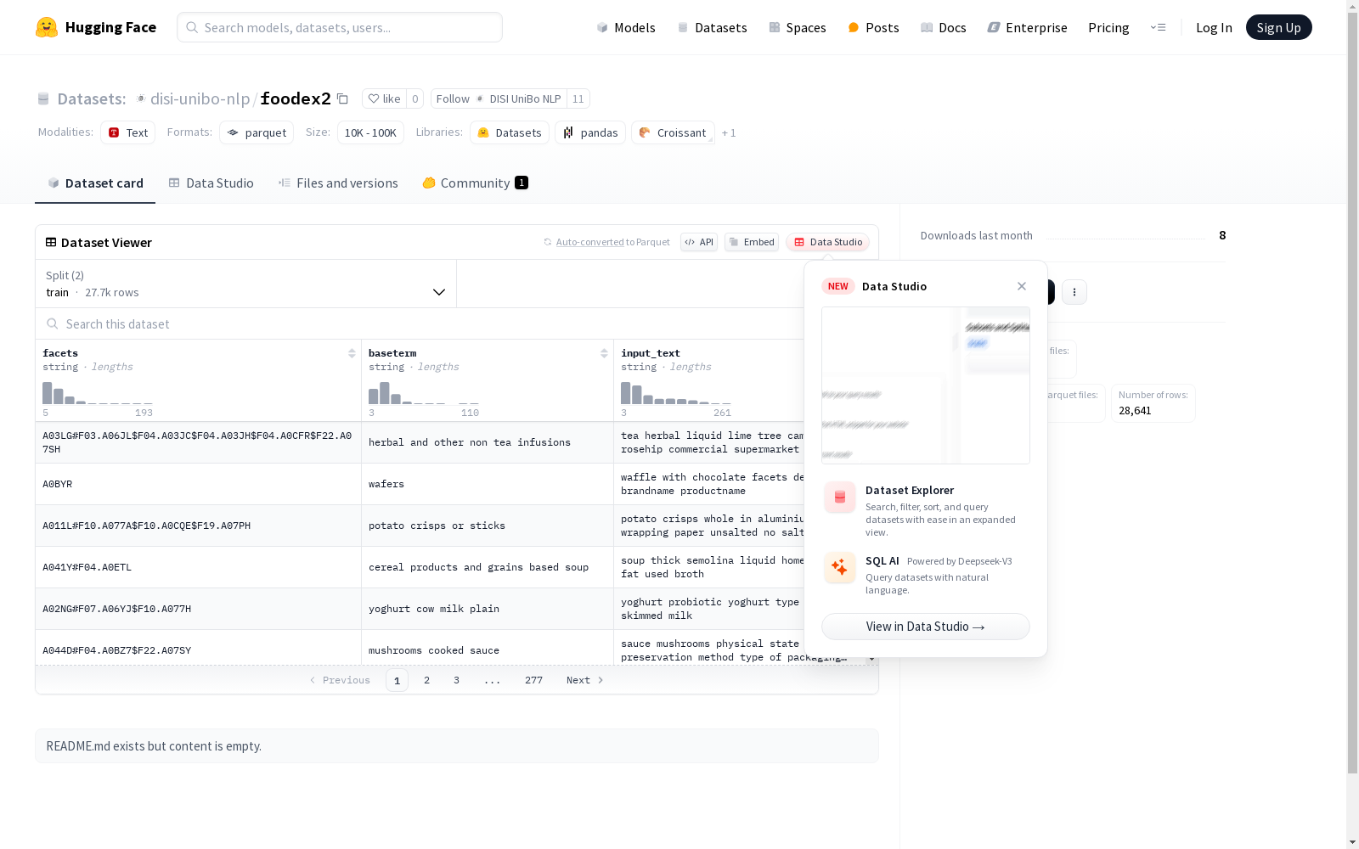Click 'potato crisps or sticks' cell
This screenshot has width=1359, height=849.
(488, 526)
